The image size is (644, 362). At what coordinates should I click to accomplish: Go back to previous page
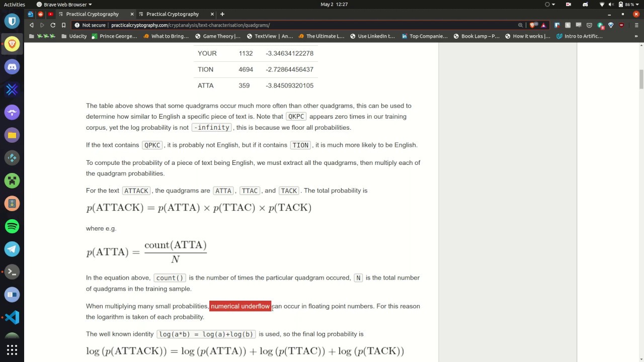coord(32,25)
